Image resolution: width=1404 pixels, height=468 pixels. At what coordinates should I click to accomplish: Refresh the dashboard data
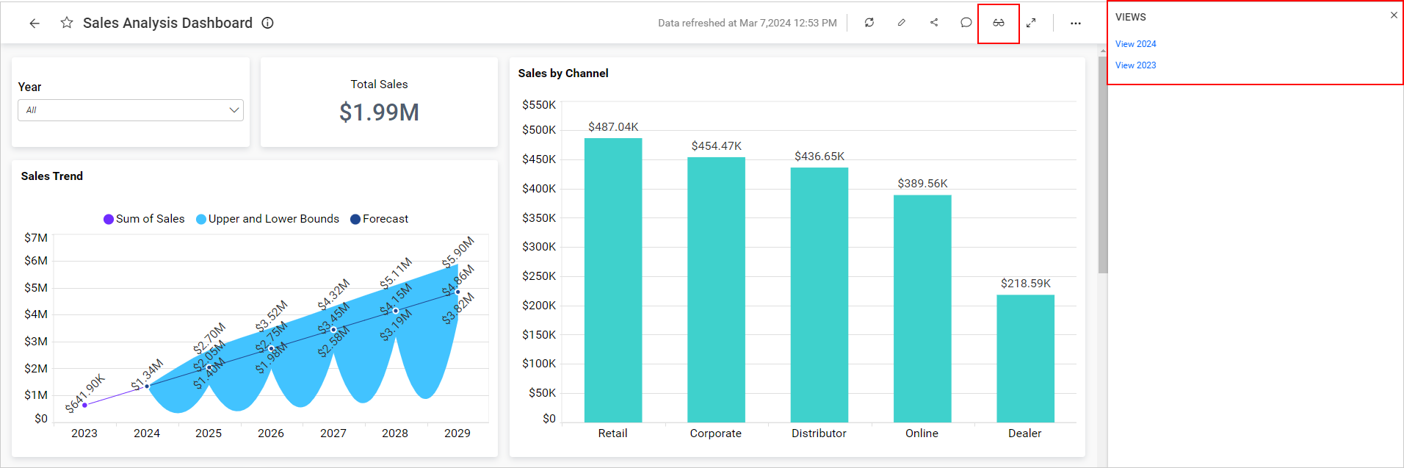click(869, 23)
